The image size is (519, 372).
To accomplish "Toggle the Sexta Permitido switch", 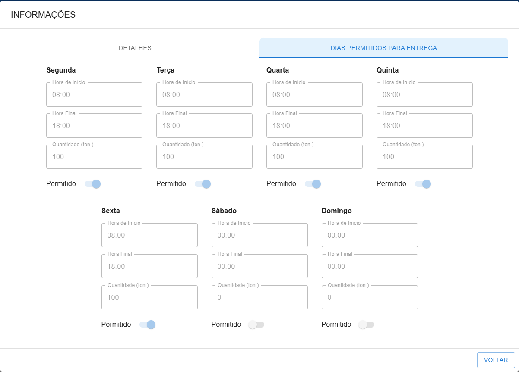I will tap(147, 325).
